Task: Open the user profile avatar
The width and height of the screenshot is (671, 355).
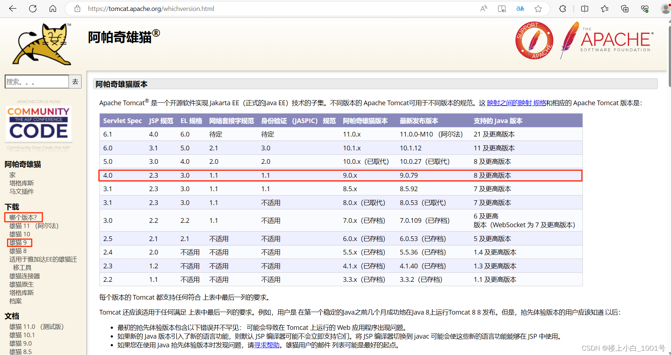Action: coord(666,9)
